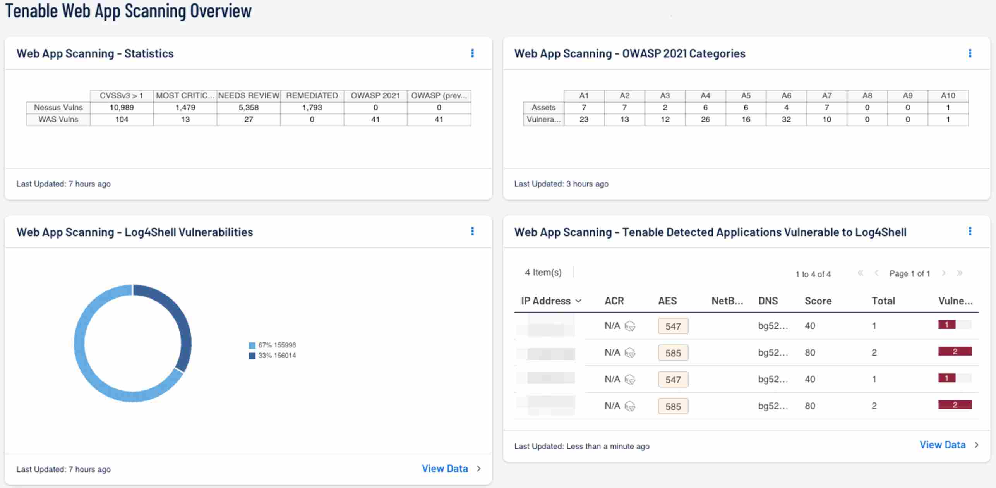Click the Score column header
Screen dimensions: 996x488
[x=818, y=301]
